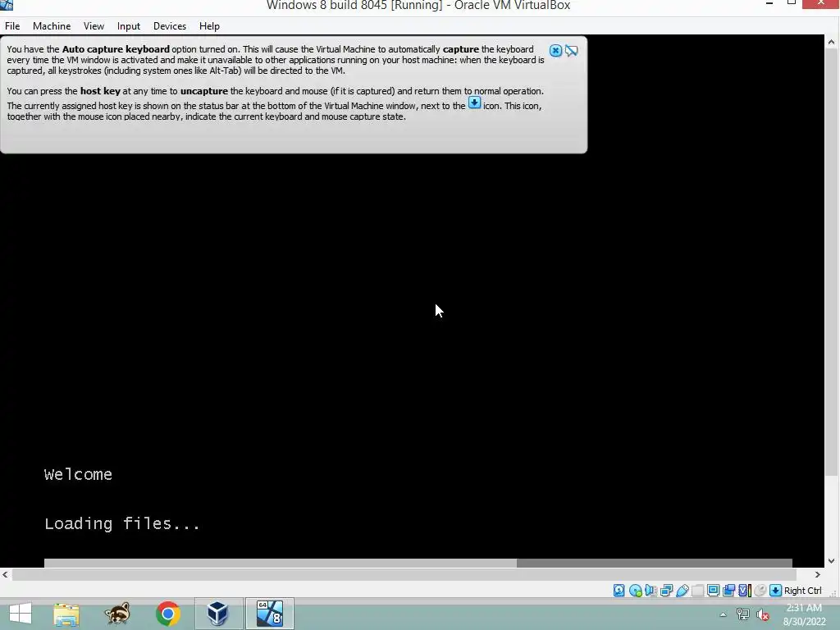Click the horizontal scrollbar thumb
This screenshot has width=840, height=630.
[x=403, y=574]
